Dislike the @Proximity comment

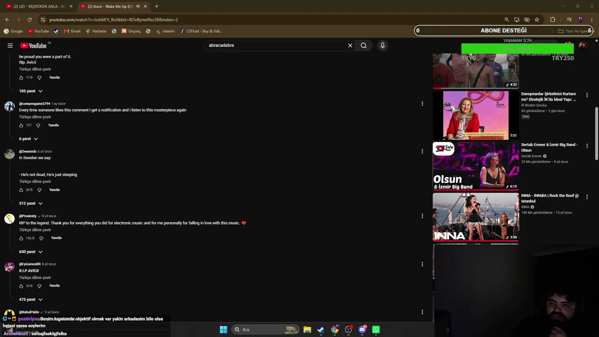coord(41,238)
